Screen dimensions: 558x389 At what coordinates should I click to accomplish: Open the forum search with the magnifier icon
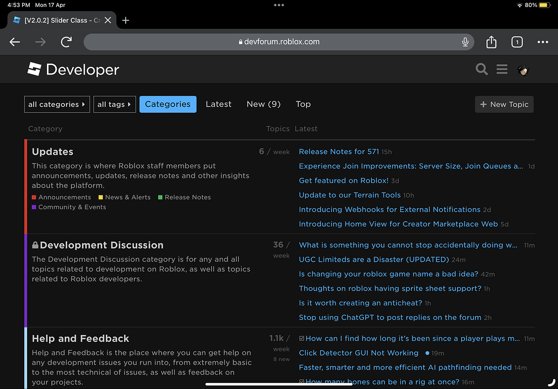coord(481,69)
